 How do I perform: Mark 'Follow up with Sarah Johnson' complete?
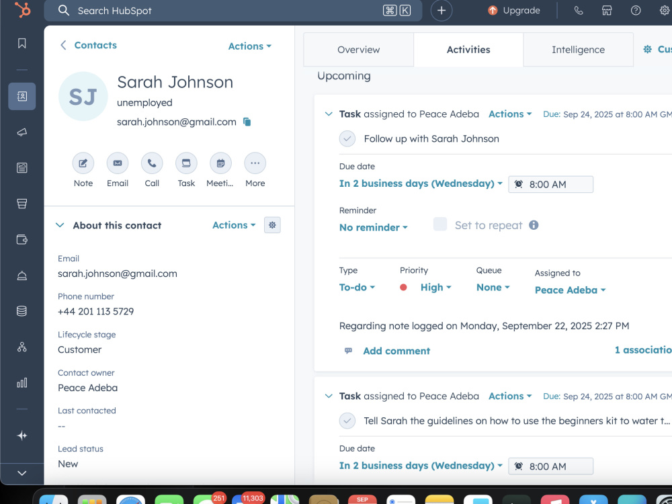point(347,139)
